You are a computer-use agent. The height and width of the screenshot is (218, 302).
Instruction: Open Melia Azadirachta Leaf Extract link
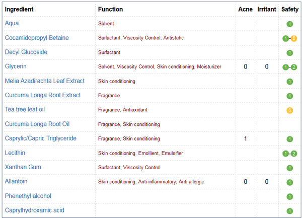(45, 81)
